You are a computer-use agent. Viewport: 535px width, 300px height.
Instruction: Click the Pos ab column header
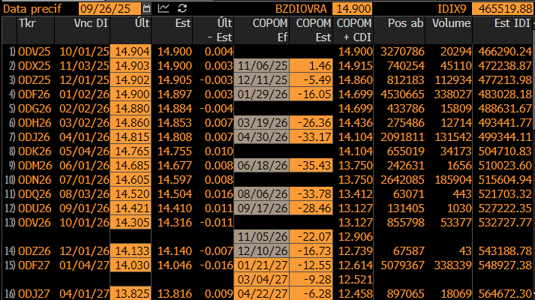tap(405, 23)
